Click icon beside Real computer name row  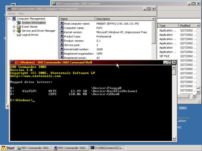(62, 24)
